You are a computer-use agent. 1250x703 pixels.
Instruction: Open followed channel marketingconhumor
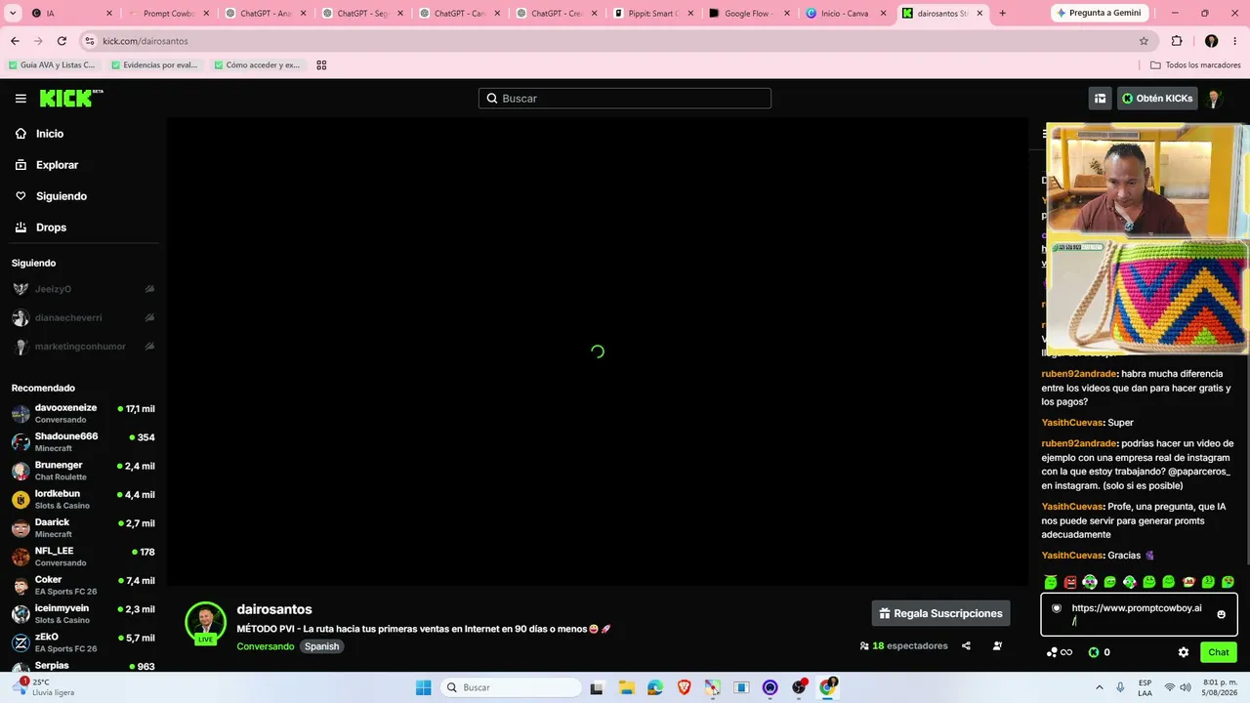[83, 347]
